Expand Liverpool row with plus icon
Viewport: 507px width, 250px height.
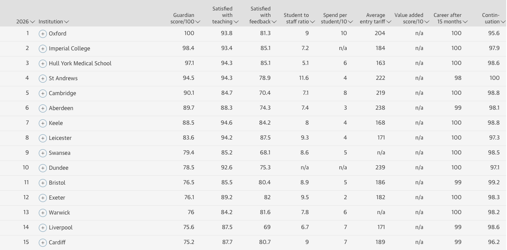click(x=42, y=228)
